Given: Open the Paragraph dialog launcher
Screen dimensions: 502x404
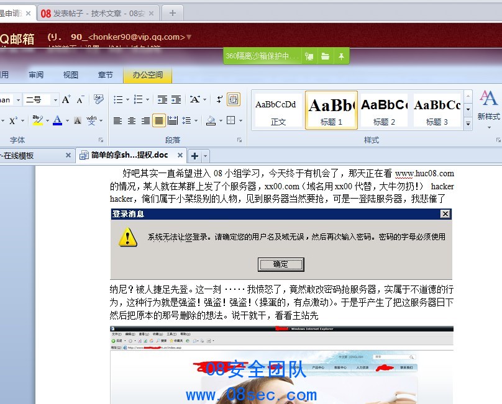Looking at the screenshot, I should [x=239, y=140].
